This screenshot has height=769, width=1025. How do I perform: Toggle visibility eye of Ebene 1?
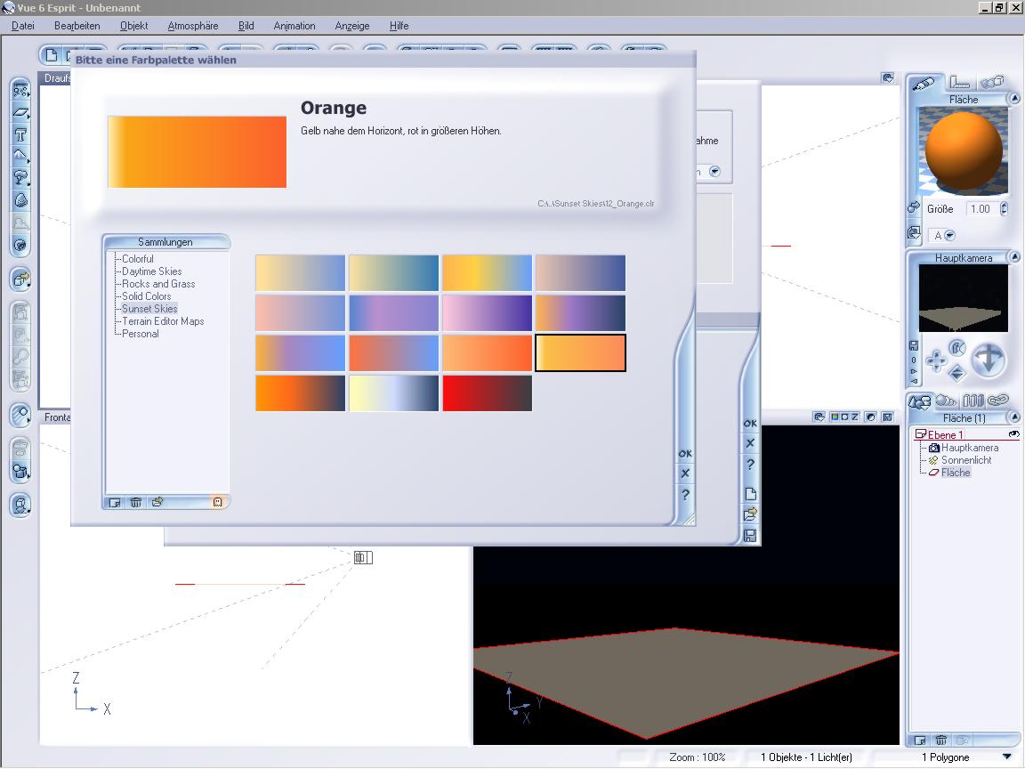pos(1013,434)
